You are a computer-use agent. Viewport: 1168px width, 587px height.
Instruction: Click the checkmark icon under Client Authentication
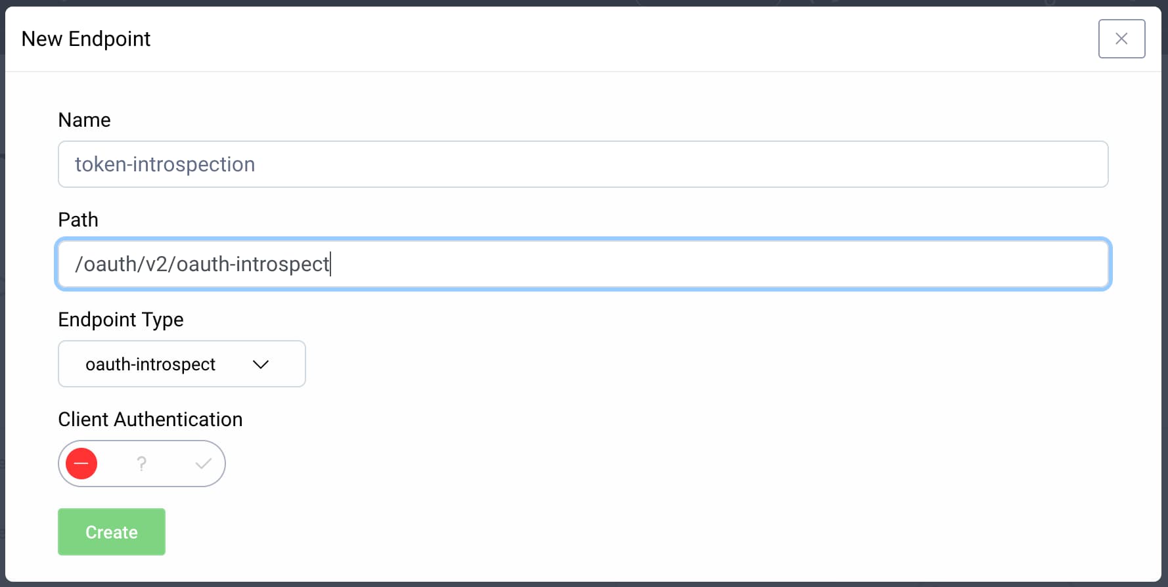[x=202, y=464]
